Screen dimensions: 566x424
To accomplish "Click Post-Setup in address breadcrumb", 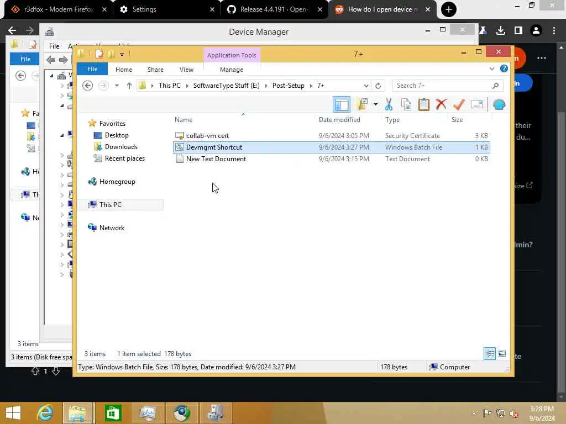I will pos(288,86).
